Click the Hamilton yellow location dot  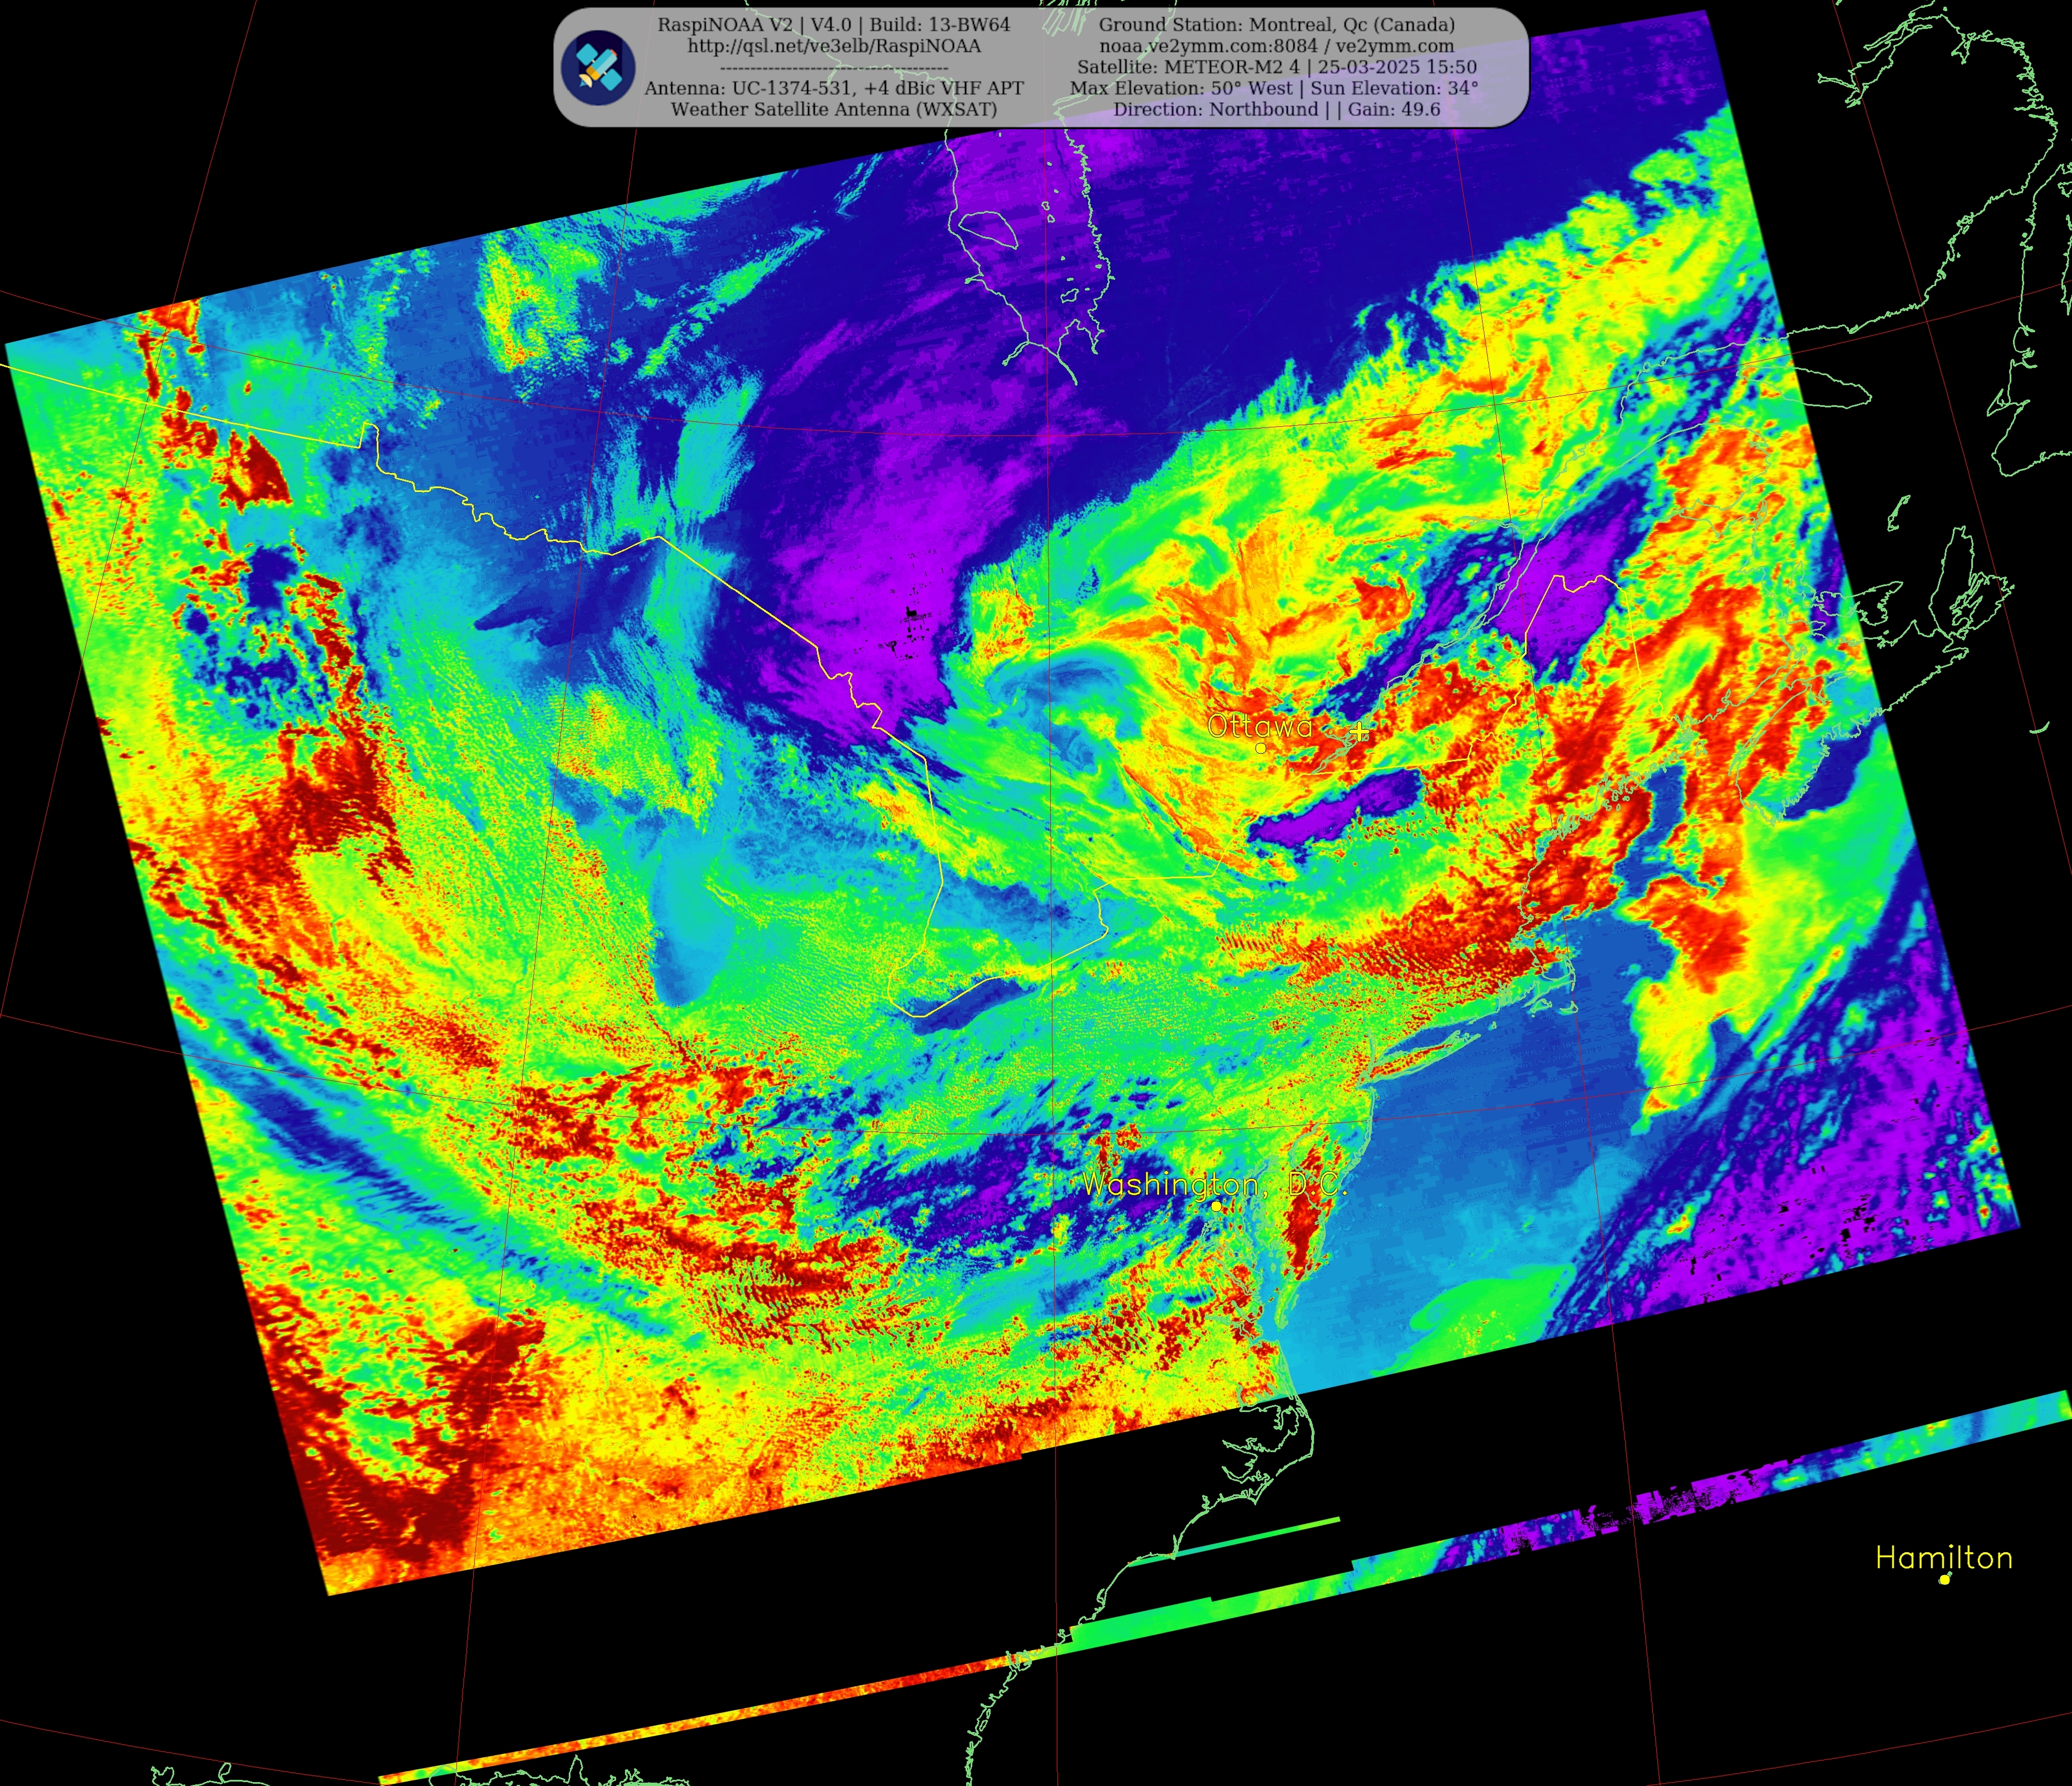[1945, 1580]
